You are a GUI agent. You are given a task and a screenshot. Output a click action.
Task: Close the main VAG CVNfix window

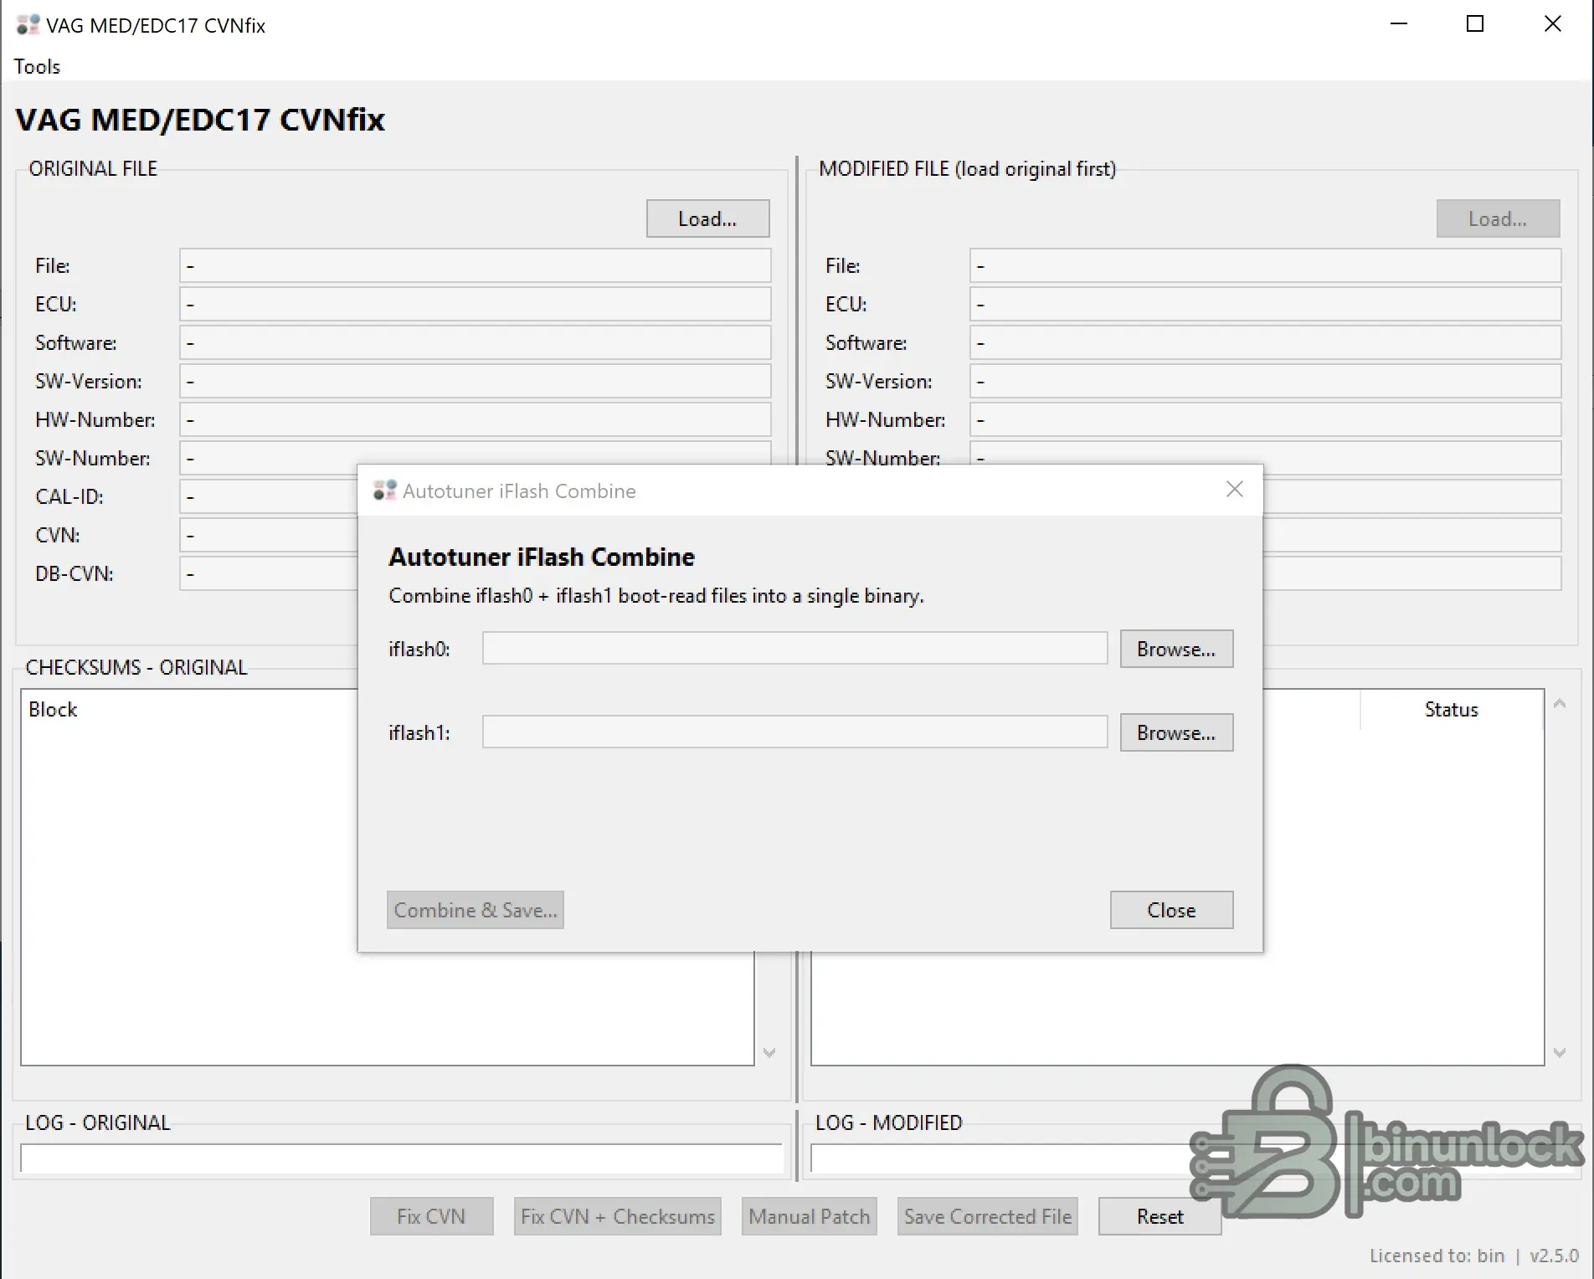1552,24
